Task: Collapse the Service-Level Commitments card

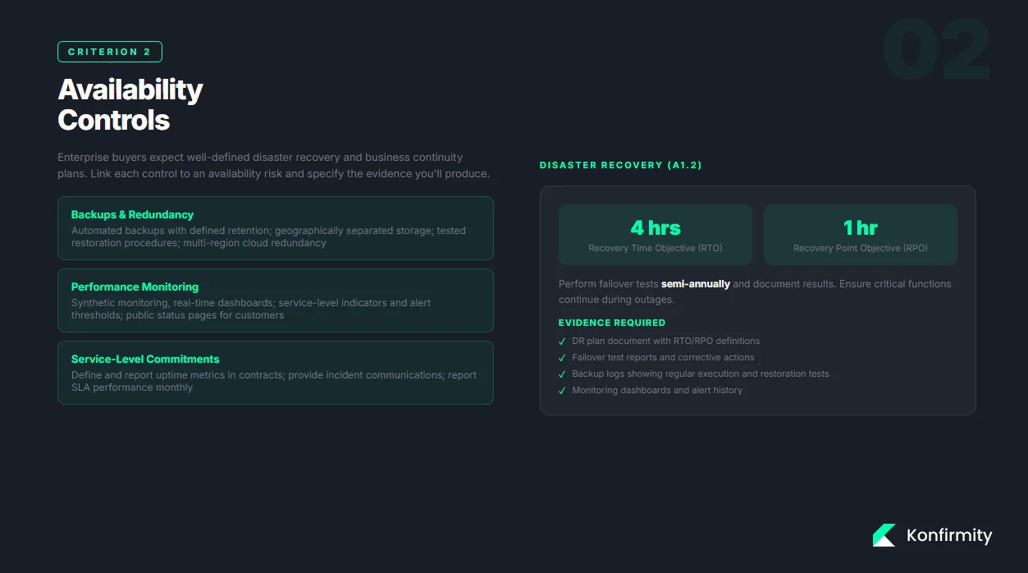Action: (275, 372)
